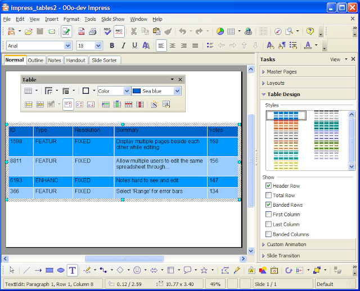Collapse the Table Design section
The width and height of the screenshot is (360, 291).
[x=308, y=94]
